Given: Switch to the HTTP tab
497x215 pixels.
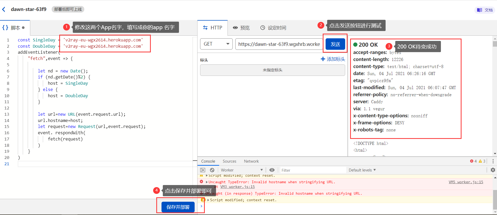Looking at the screenshot, I should pyautogui.click(x=213, y=28).
